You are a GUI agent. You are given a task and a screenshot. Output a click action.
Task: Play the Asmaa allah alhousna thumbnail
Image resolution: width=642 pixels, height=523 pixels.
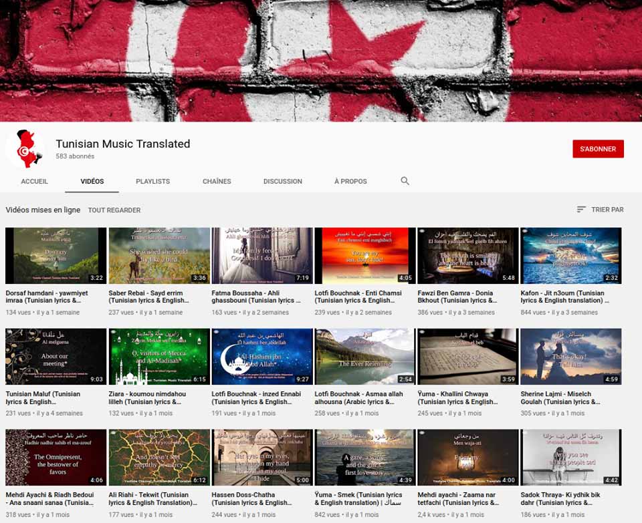[365, 357]
